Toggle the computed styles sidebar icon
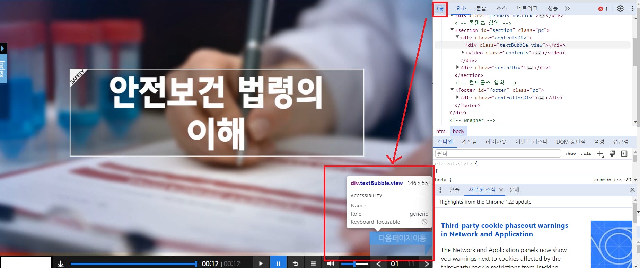This screenshot has width=640, height=268. 624,154
